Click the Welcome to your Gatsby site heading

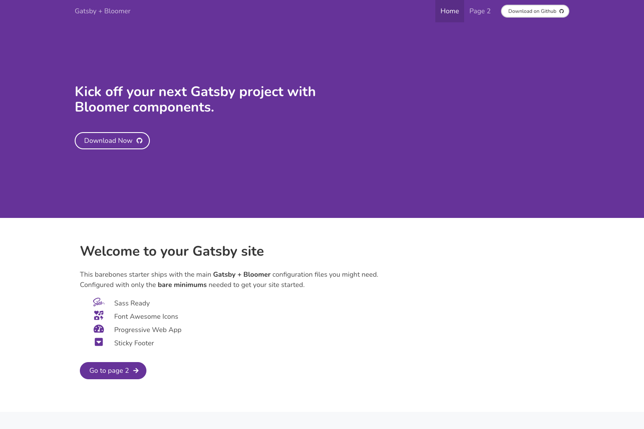(172, 251)
